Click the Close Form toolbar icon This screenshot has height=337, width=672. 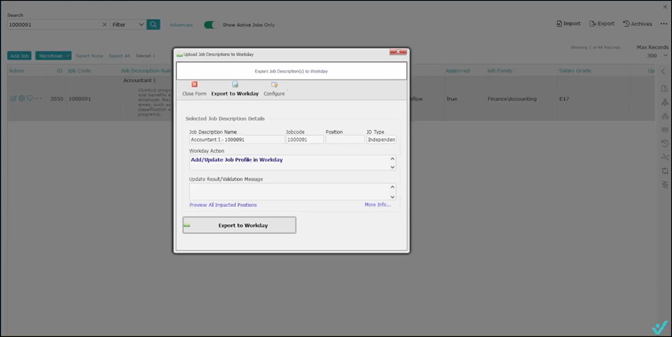click(194, 84)
